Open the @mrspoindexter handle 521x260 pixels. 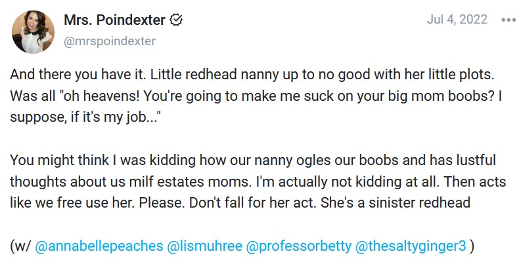110,41
